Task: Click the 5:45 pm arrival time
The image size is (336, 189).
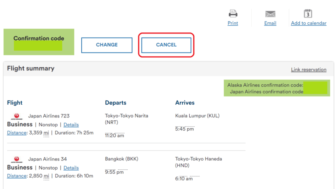Action: click(x=184, y=129)
